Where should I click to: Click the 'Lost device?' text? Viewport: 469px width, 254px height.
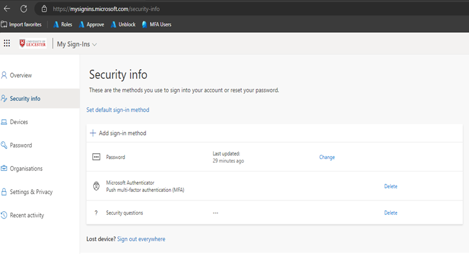[x=101, y=239]
